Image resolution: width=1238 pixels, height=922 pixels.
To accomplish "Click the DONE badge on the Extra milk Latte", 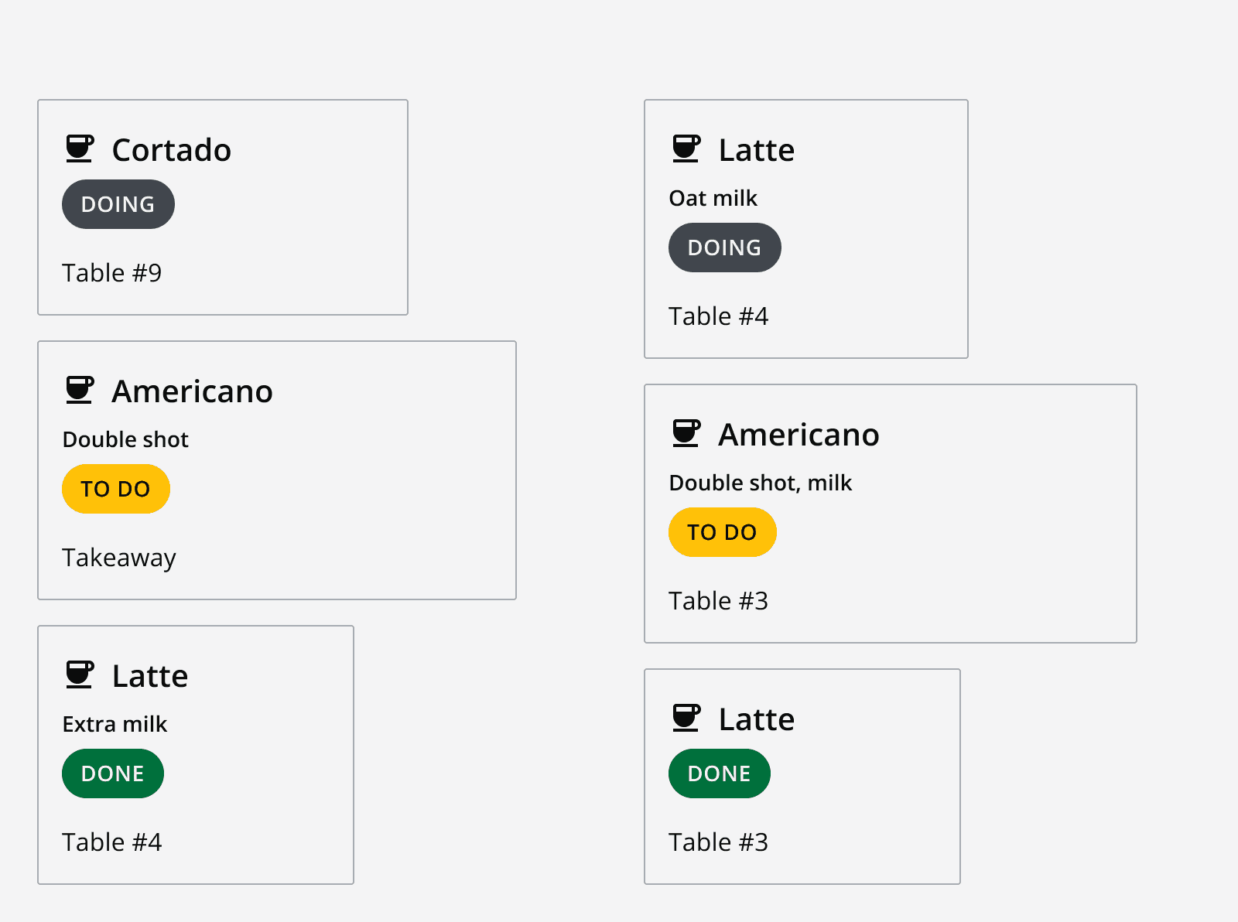I will pyautogui.click(x=113, y=773).
